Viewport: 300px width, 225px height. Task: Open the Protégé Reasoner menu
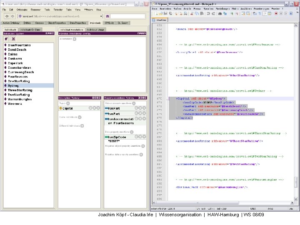[x=35, y=10]
